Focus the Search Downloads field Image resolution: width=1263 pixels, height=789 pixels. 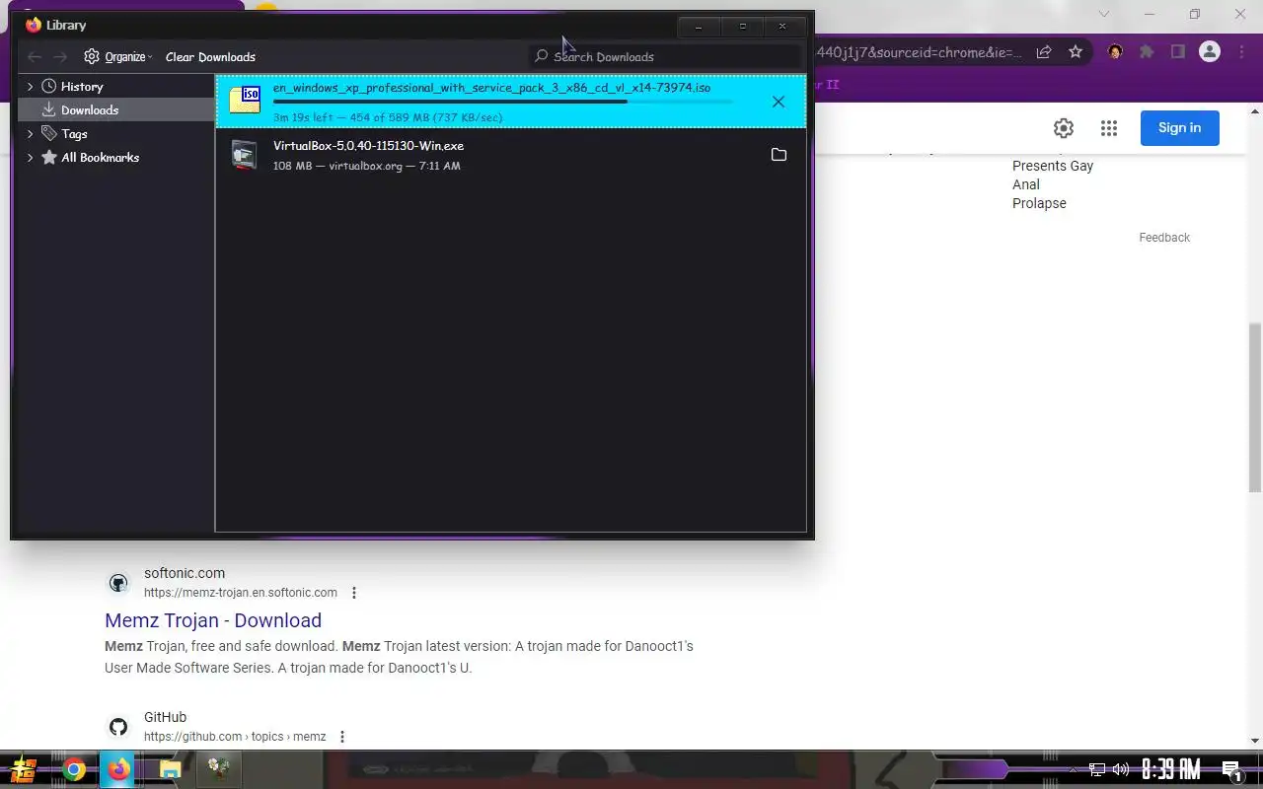(x=665, y=56)
